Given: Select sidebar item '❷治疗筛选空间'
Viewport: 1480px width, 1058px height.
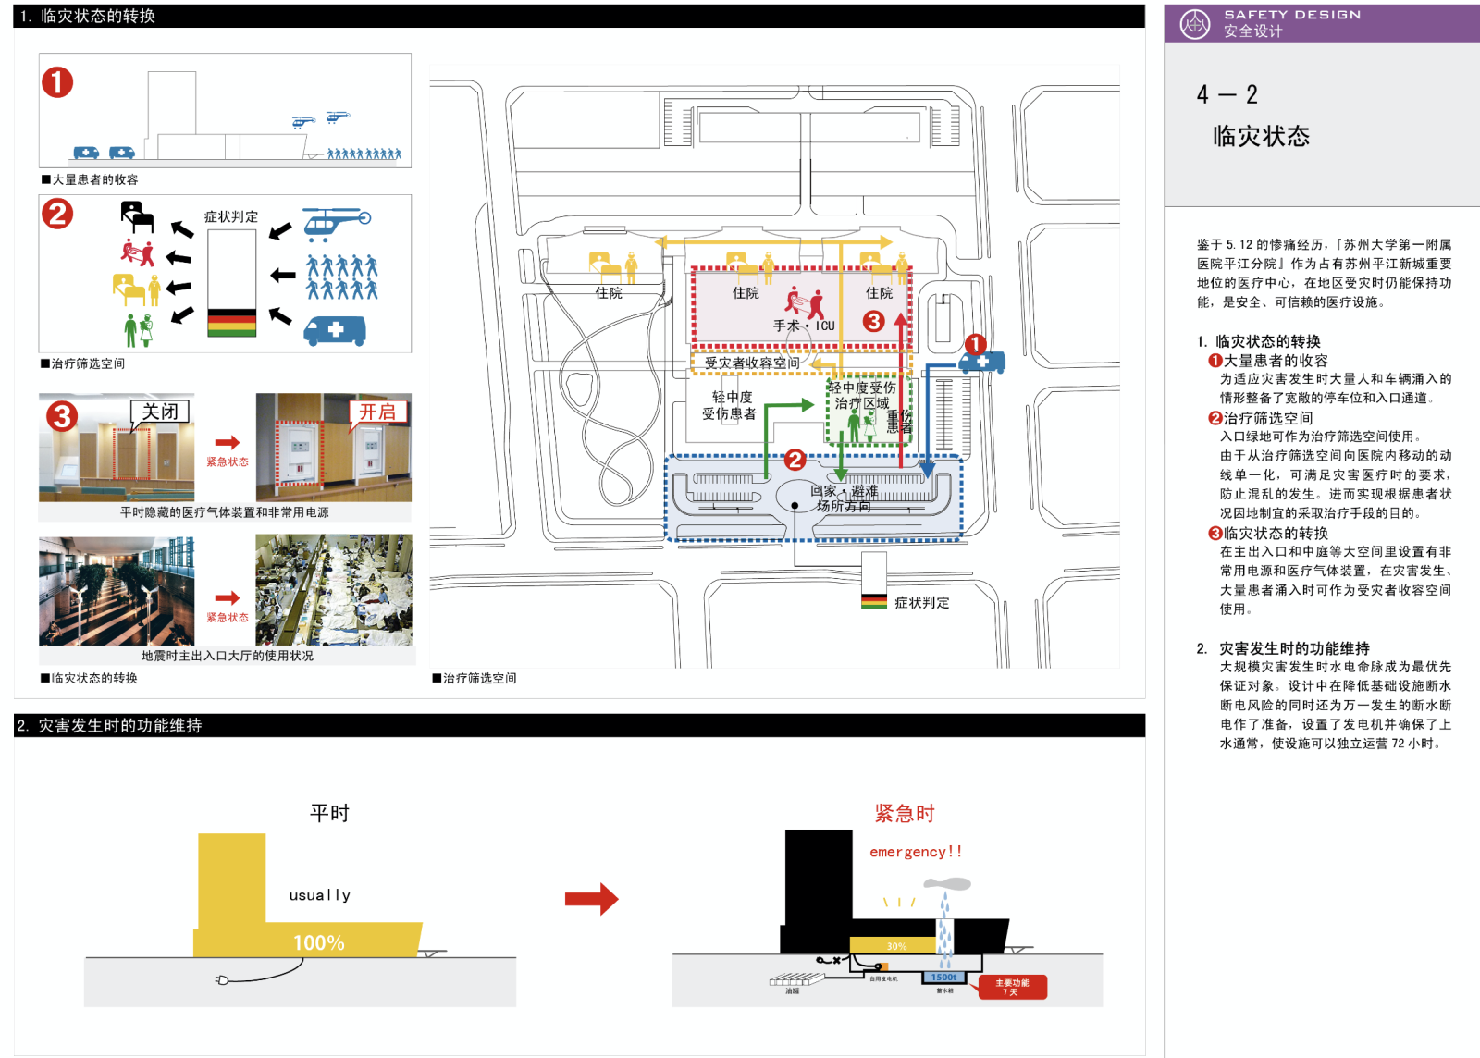Looking at the screenshot, I should point(1261,418).
